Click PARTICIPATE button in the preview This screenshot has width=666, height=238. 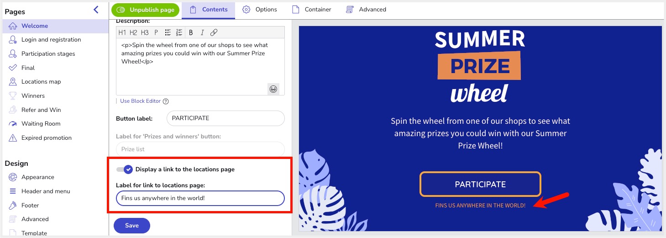tap(480, 185)
